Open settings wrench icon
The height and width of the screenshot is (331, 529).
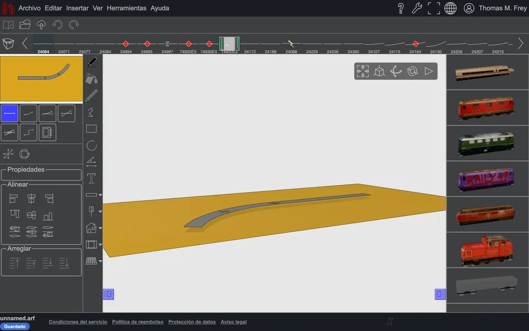pyautogui.click(x=417, y=8)
